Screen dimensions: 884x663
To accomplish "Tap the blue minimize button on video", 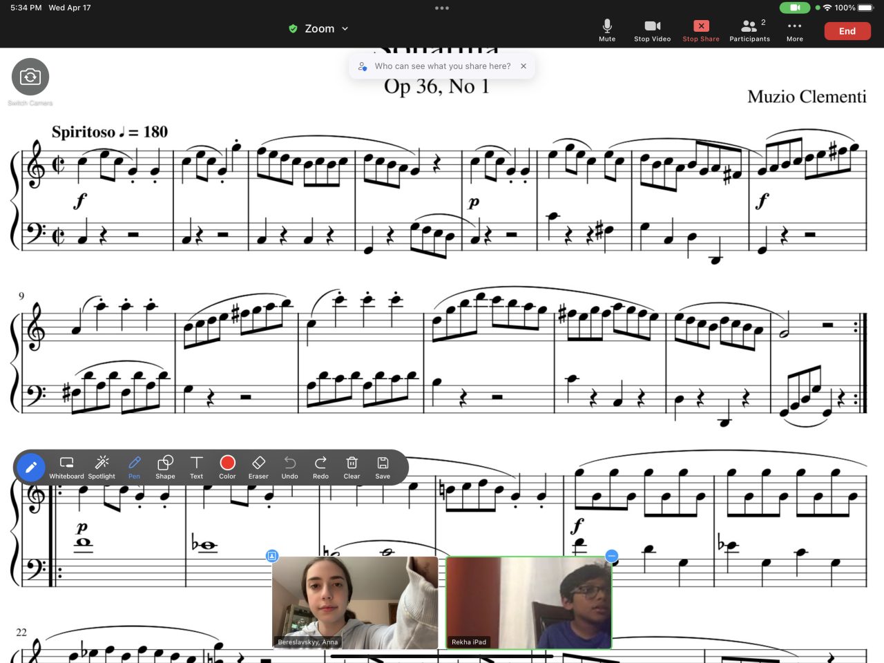I will pos(611,556).
